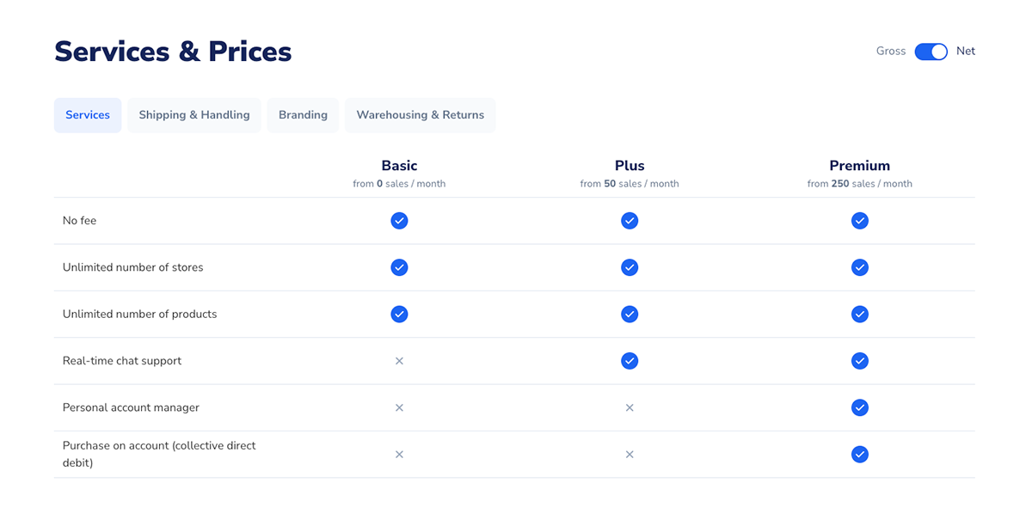Open the Warehousing & Returns tab

coord(420,115)
